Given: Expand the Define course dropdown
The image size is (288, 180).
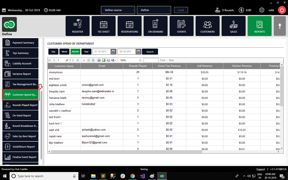Looking at the screenshot, I should [x=118, y=10].
